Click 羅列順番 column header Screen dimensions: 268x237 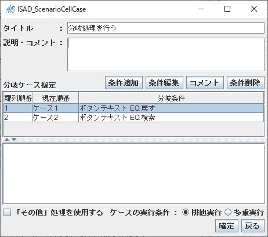tap(18, 99)
